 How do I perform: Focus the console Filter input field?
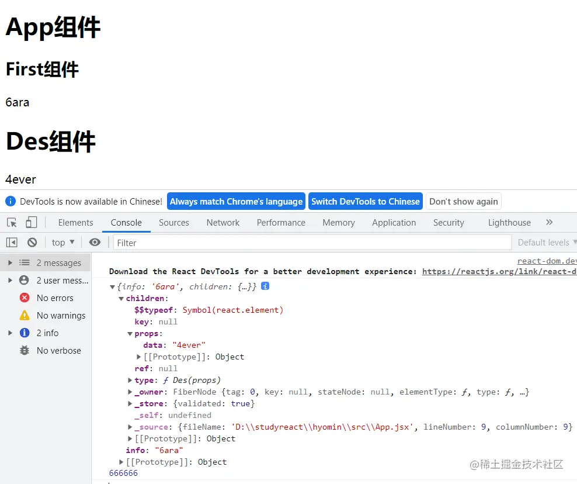click(312, 243)
